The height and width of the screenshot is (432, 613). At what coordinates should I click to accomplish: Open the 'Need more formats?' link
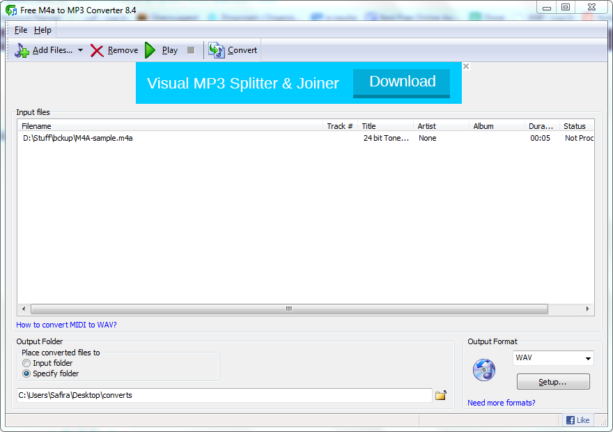(x=501, y=403)
